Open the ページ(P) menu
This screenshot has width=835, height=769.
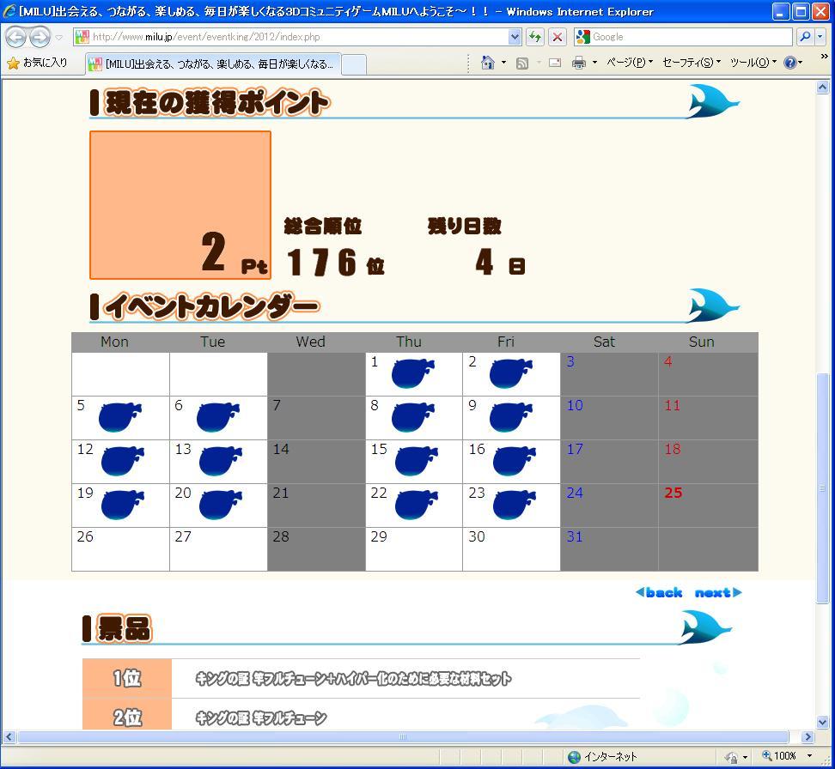630,63
